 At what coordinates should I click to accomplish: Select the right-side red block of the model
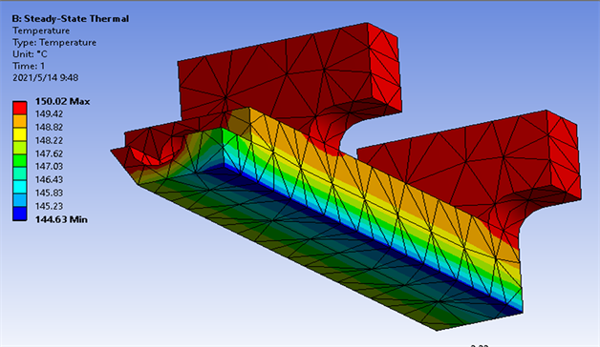(x=471, y=160)
